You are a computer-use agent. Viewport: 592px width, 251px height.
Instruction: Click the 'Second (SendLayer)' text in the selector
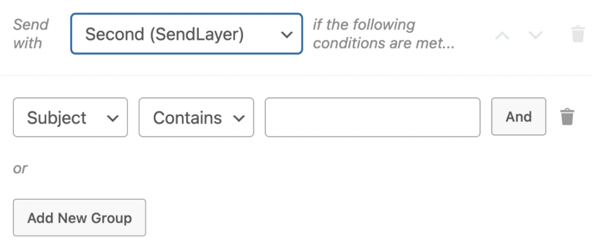coord(164,35)
